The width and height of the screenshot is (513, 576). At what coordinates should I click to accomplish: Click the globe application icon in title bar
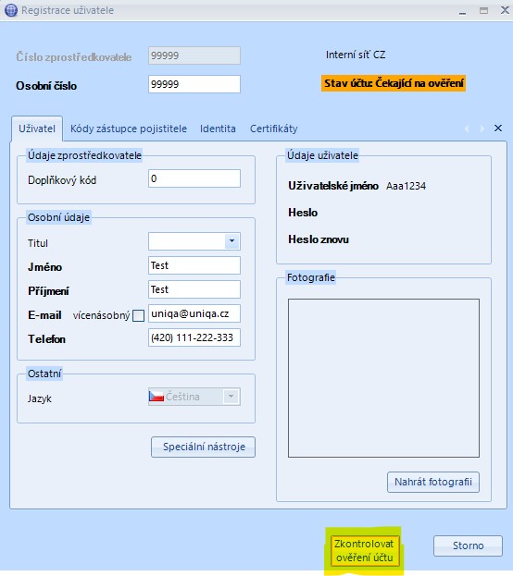pos(11,10)
